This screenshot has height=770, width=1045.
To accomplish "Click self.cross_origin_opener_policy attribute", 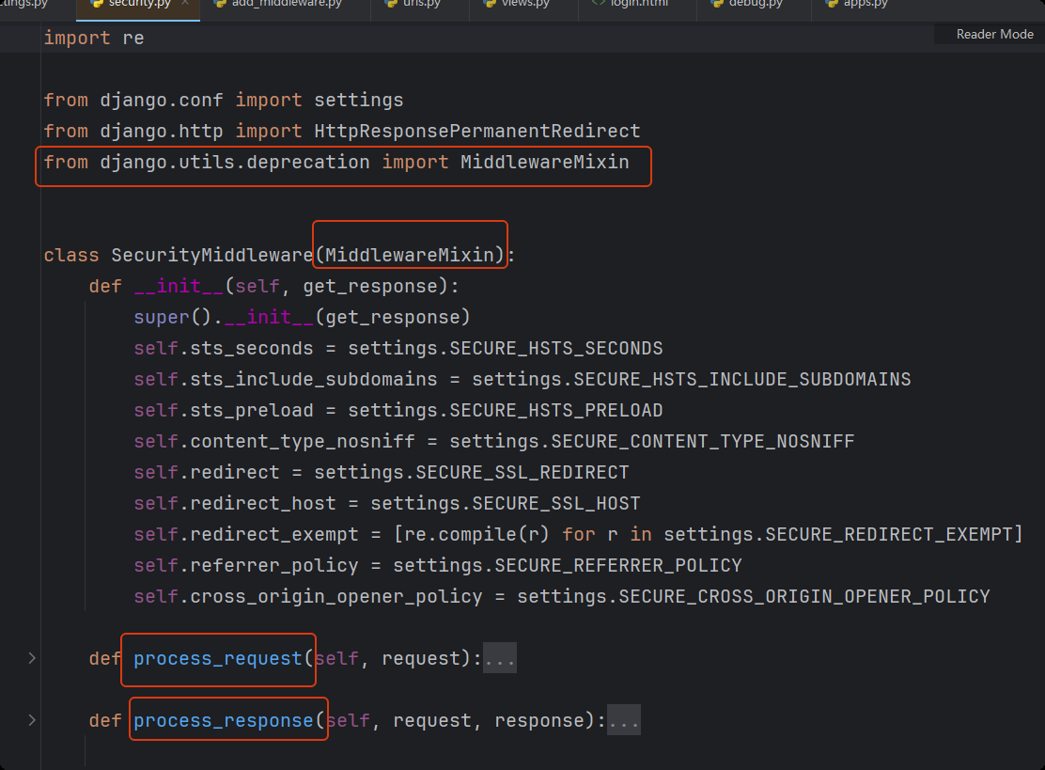I will 308,596.
